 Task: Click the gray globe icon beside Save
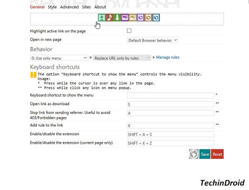tap(194, 154)
